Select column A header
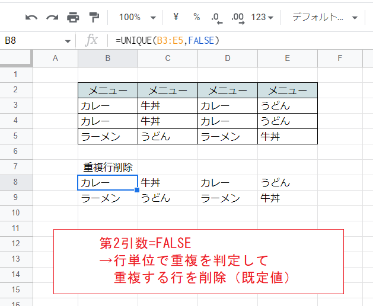 click(x=55, y=58)
